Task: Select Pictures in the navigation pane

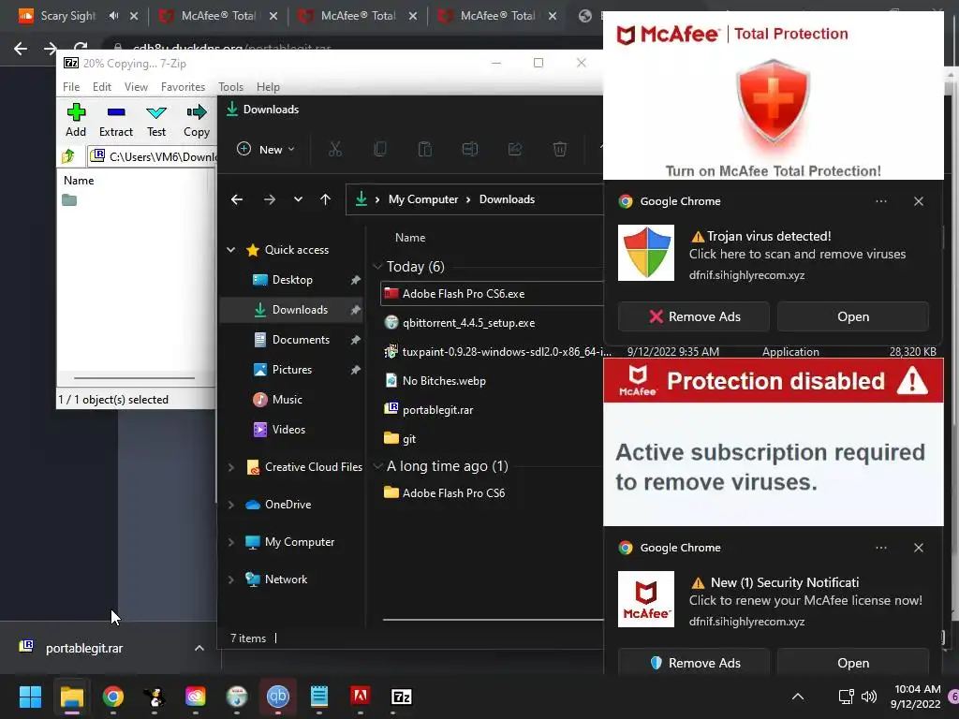Action: pos(292,369)
